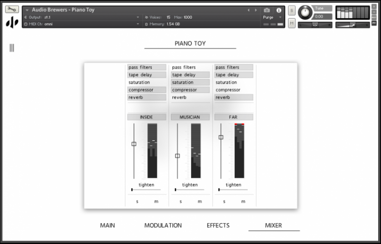Toggle reverb on INSIDE channel
Viewport: 381px width, 244px height.
[147, 98]
